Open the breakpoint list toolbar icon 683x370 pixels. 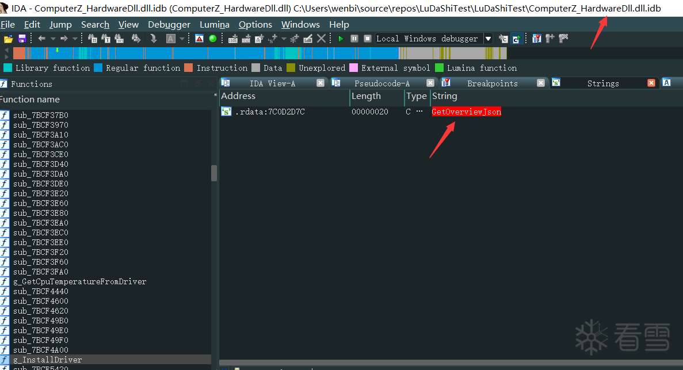[x=537, y=39]
